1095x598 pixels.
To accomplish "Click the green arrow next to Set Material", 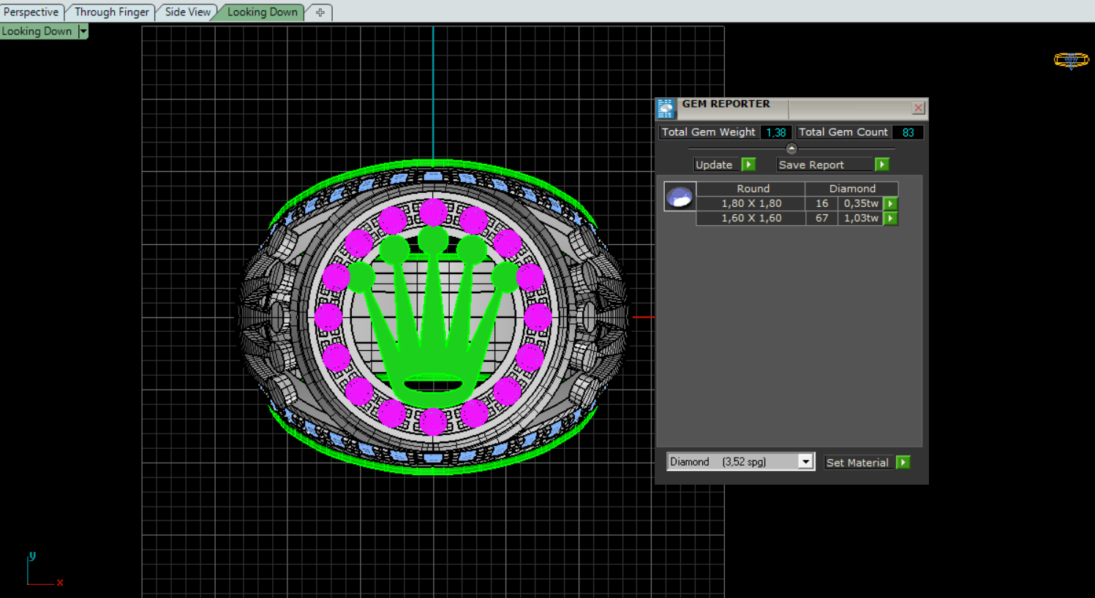I will [903, 462].
